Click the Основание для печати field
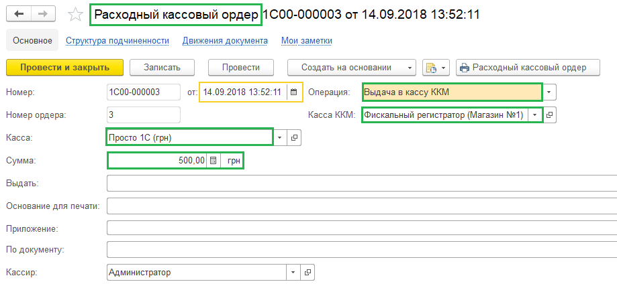617x284 pixels. click(362, 206)
